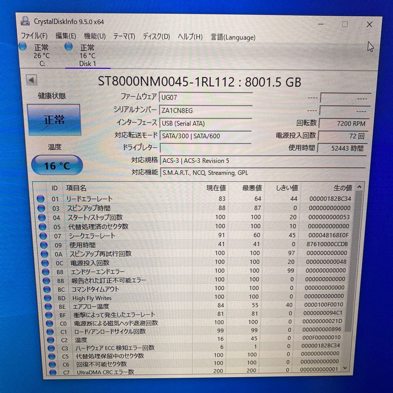Click status orb for スピンアップ再試行回数 row
Viewport: 393px width, 393px height.
point(45,254)
